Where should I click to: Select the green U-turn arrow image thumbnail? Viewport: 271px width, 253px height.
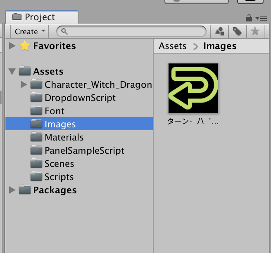[193, 88]
